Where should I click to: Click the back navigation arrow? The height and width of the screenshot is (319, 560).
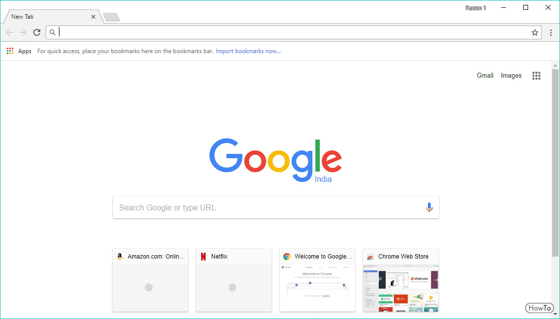9,32
